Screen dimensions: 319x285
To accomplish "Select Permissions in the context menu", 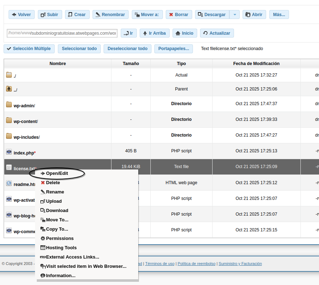I will (60, 239).
